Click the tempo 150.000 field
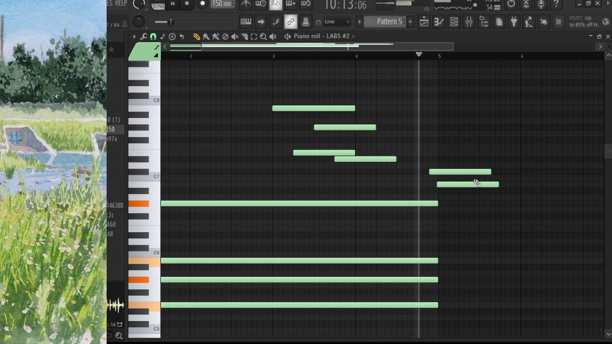 222,4
